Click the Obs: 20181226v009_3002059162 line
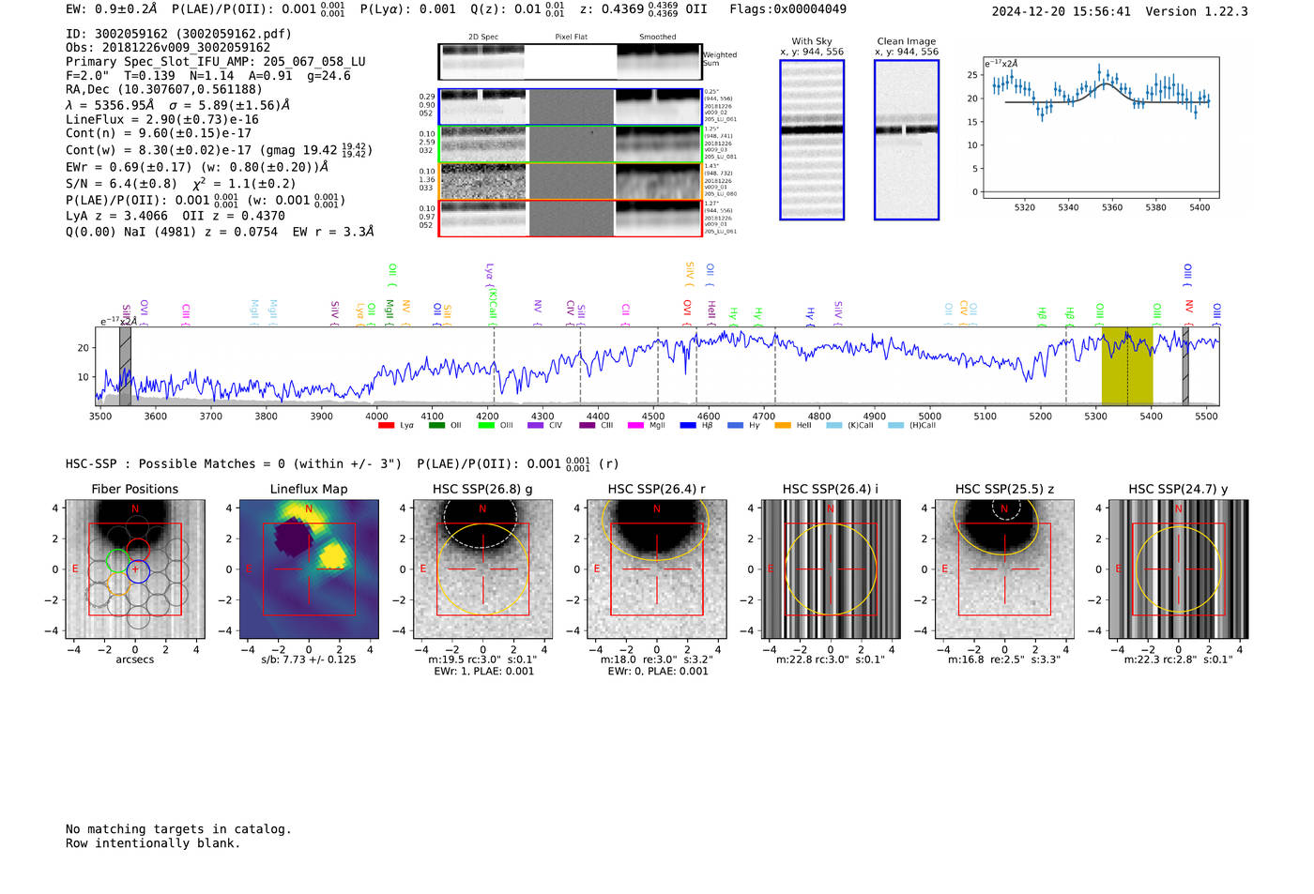 168,48
